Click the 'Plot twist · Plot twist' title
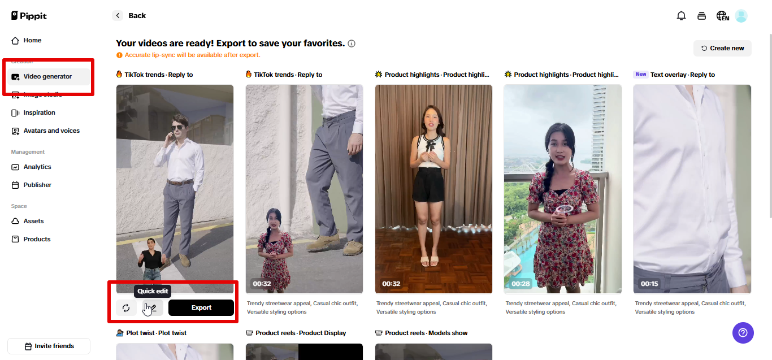The height and width of the screenshot is (360, 772). click(157, 333)
